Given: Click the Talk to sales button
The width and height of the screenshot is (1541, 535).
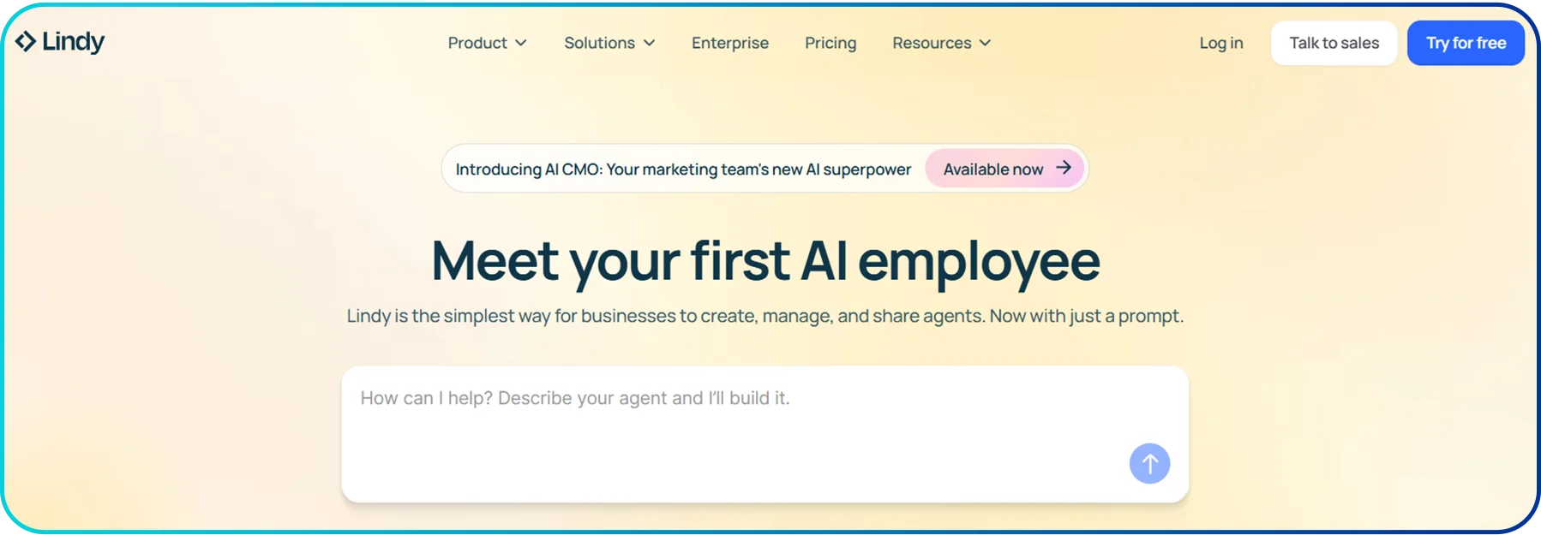Looking at the screenshot, I should [1334, 42].
